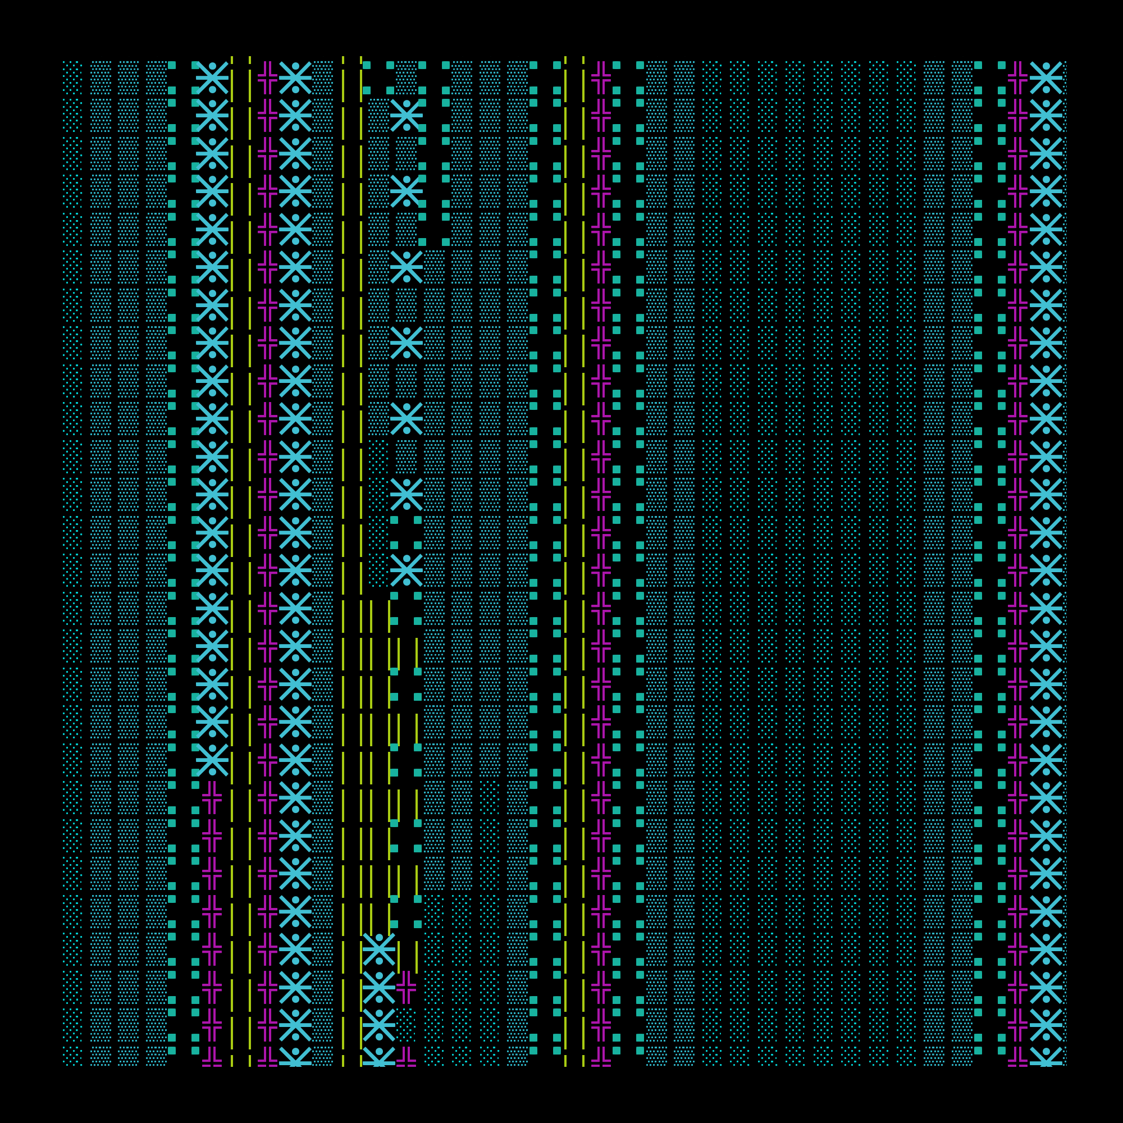Click the topmost magenta cross in the leftmost magenta column
The width and height of the screenshot is (1123, 1123).
(267, 77)
